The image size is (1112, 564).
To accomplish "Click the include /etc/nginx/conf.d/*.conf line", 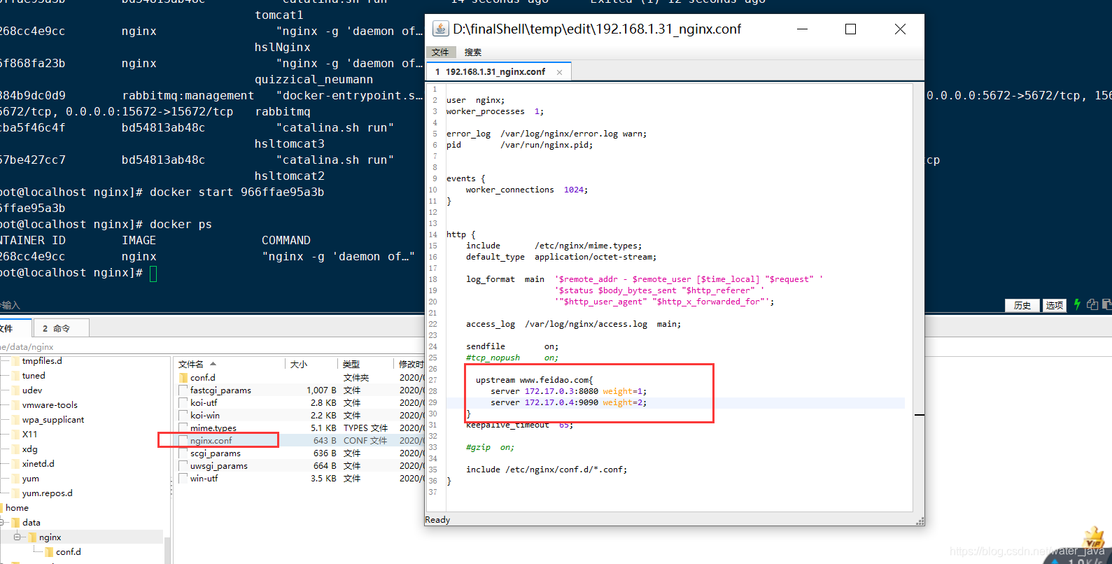I will point(547,470).
